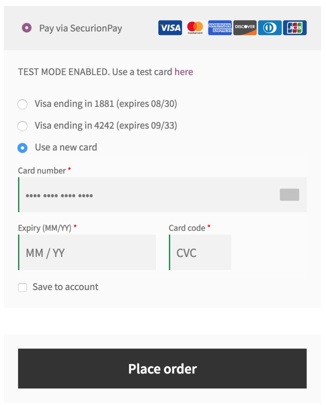Viewport: 326px width, 405px height.
Task: Click the Place order button
Action: [162, 368]
